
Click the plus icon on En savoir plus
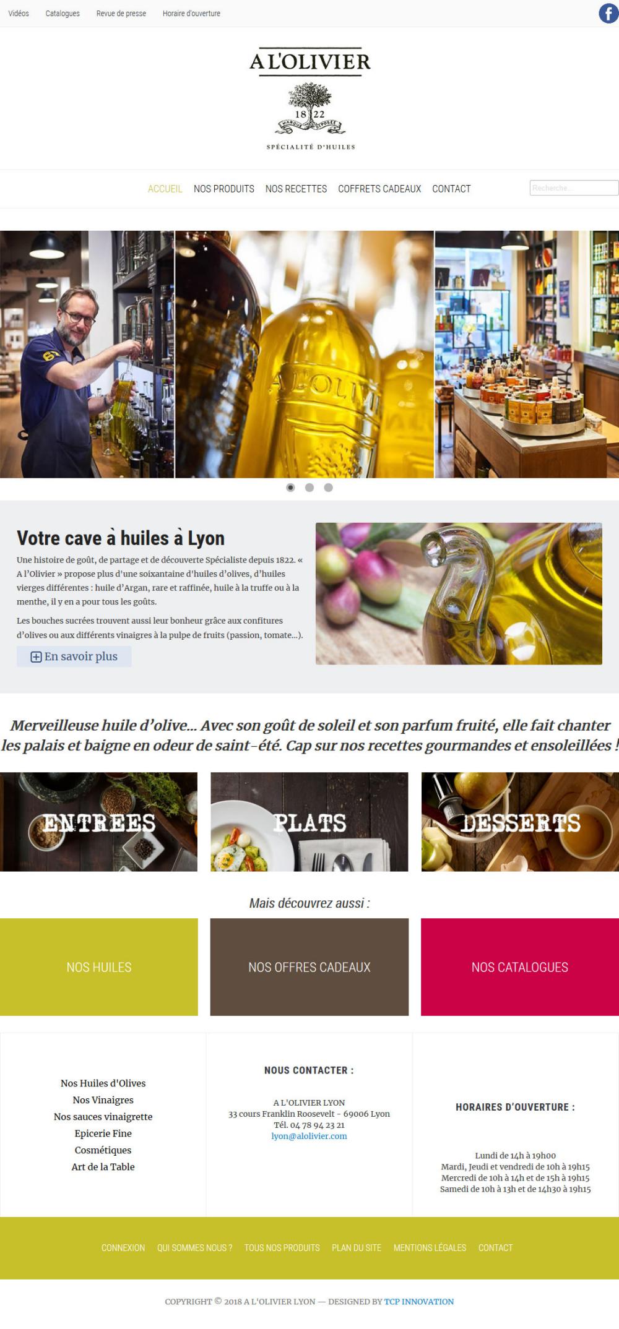(37, 657)
